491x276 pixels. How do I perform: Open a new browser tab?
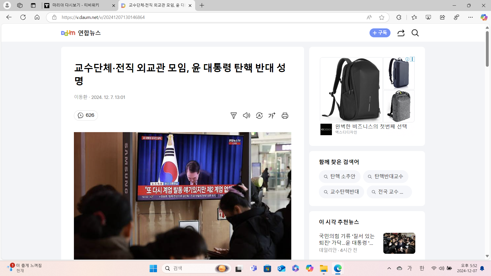202,5
